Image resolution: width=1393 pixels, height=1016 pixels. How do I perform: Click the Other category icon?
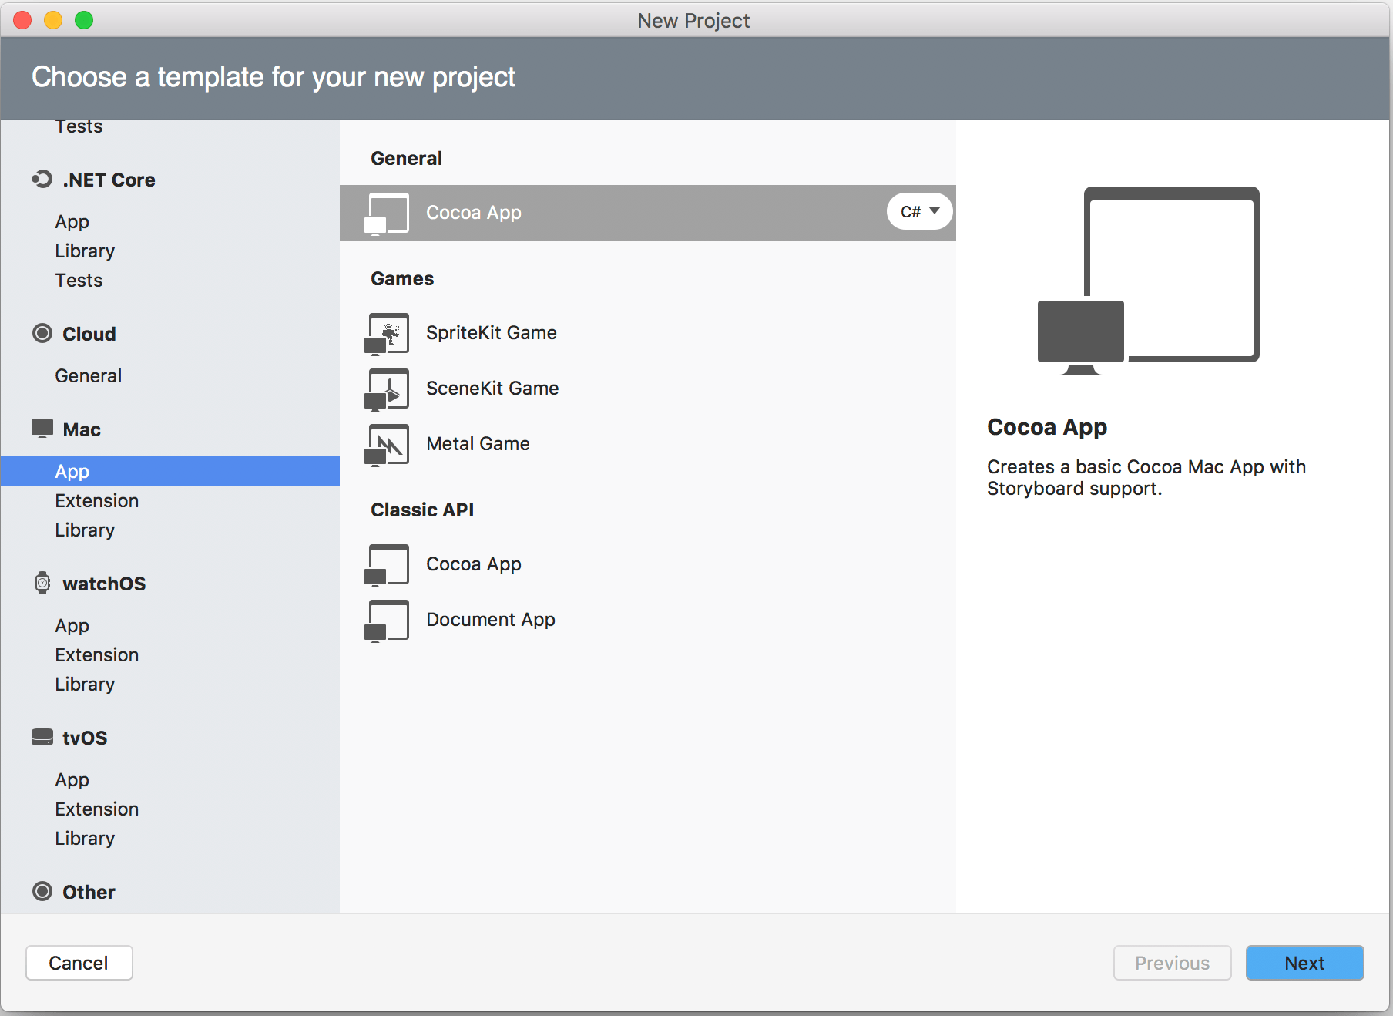click(42, 891)
